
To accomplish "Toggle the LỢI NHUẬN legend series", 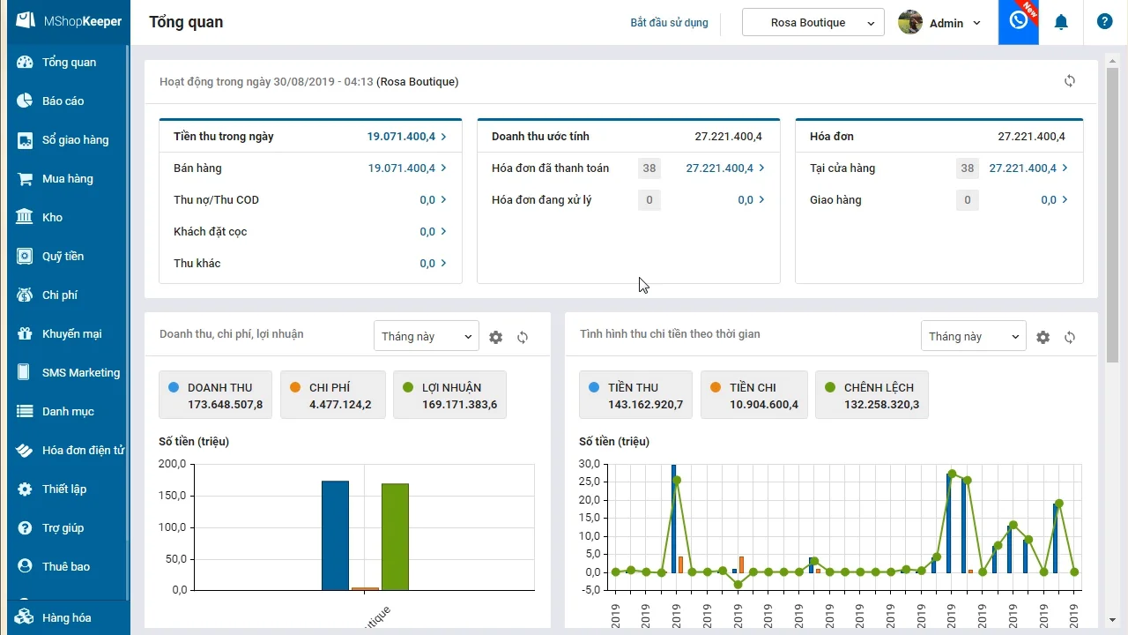I will tap(449, 395).
